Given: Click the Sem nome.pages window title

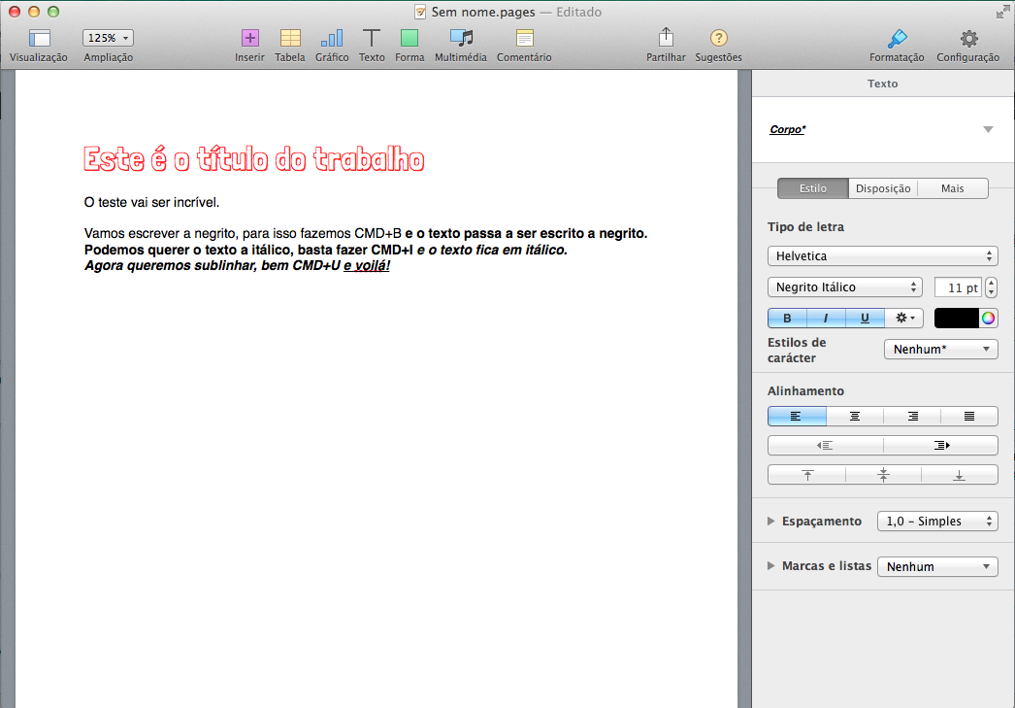Looking at the screenshot, I should click(x=483, y=12).
